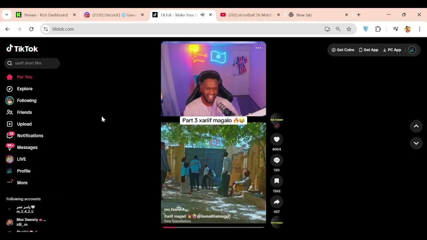Open the Upload page
This screenshot has height=240, width=427.
click(x=19, y=124)
